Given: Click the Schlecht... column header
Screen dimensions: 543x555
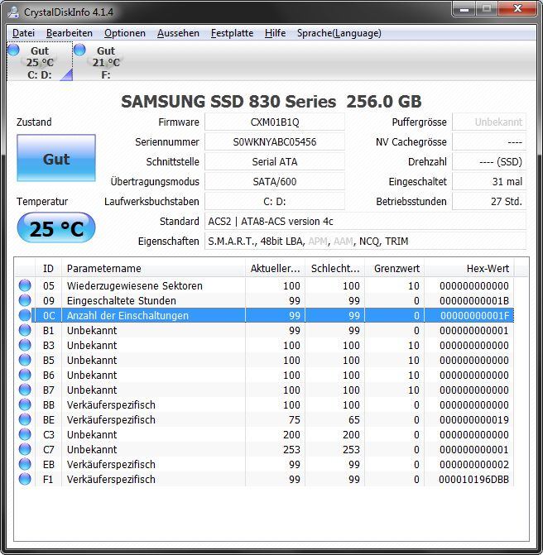Looking at the screenshot, I should point(335,268).
